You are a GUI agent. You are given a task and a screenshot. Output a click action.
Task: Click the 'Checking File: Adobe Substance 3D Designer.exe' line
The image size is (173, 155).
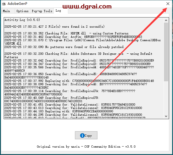[x=78, y=55]
